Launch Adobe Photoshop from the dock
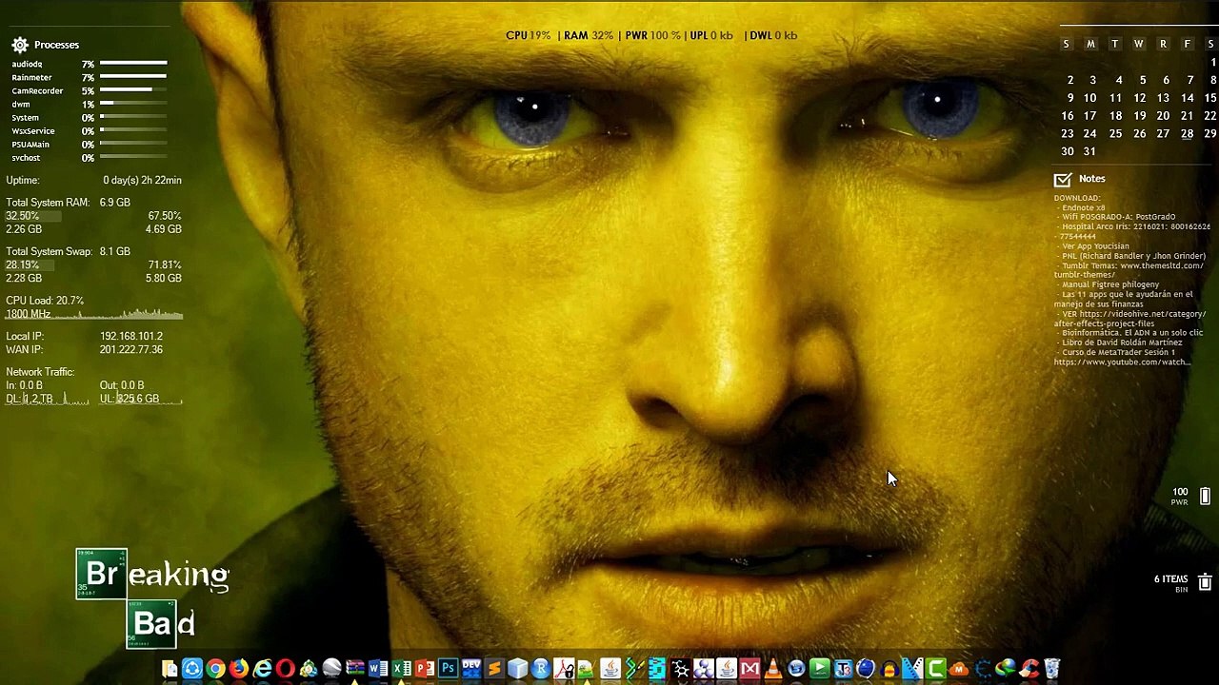The image size is (1219, 685). [x=448, y=669]
